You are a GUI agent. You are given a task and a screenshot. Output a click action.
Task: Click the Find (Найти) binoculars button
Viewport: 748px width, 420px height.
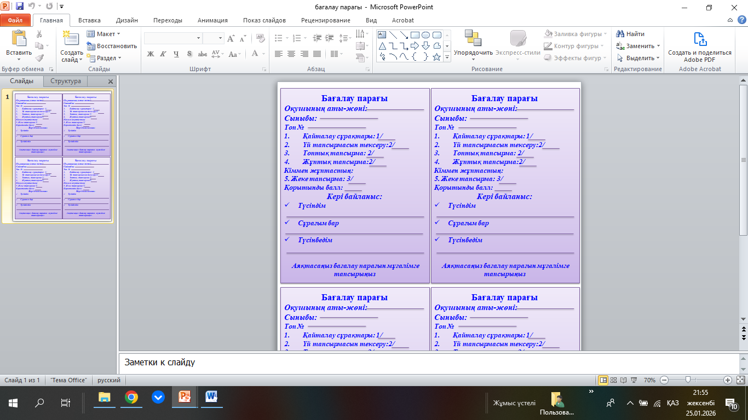pyautogui.click(x=630, y=34)
